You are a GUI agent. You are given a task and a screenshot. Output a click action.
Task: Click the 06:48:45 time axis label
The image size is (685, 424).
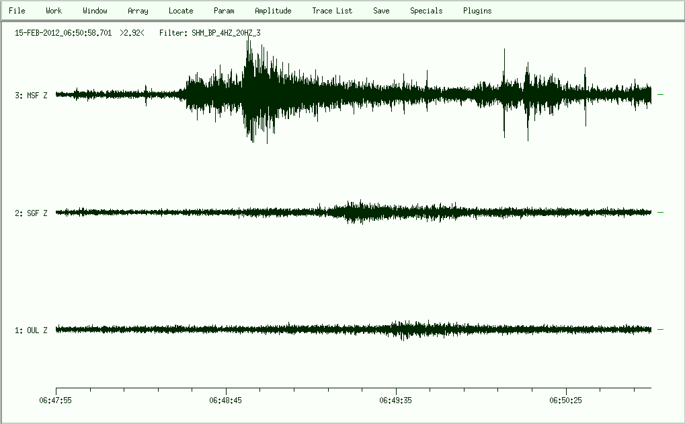click(226, 400)
